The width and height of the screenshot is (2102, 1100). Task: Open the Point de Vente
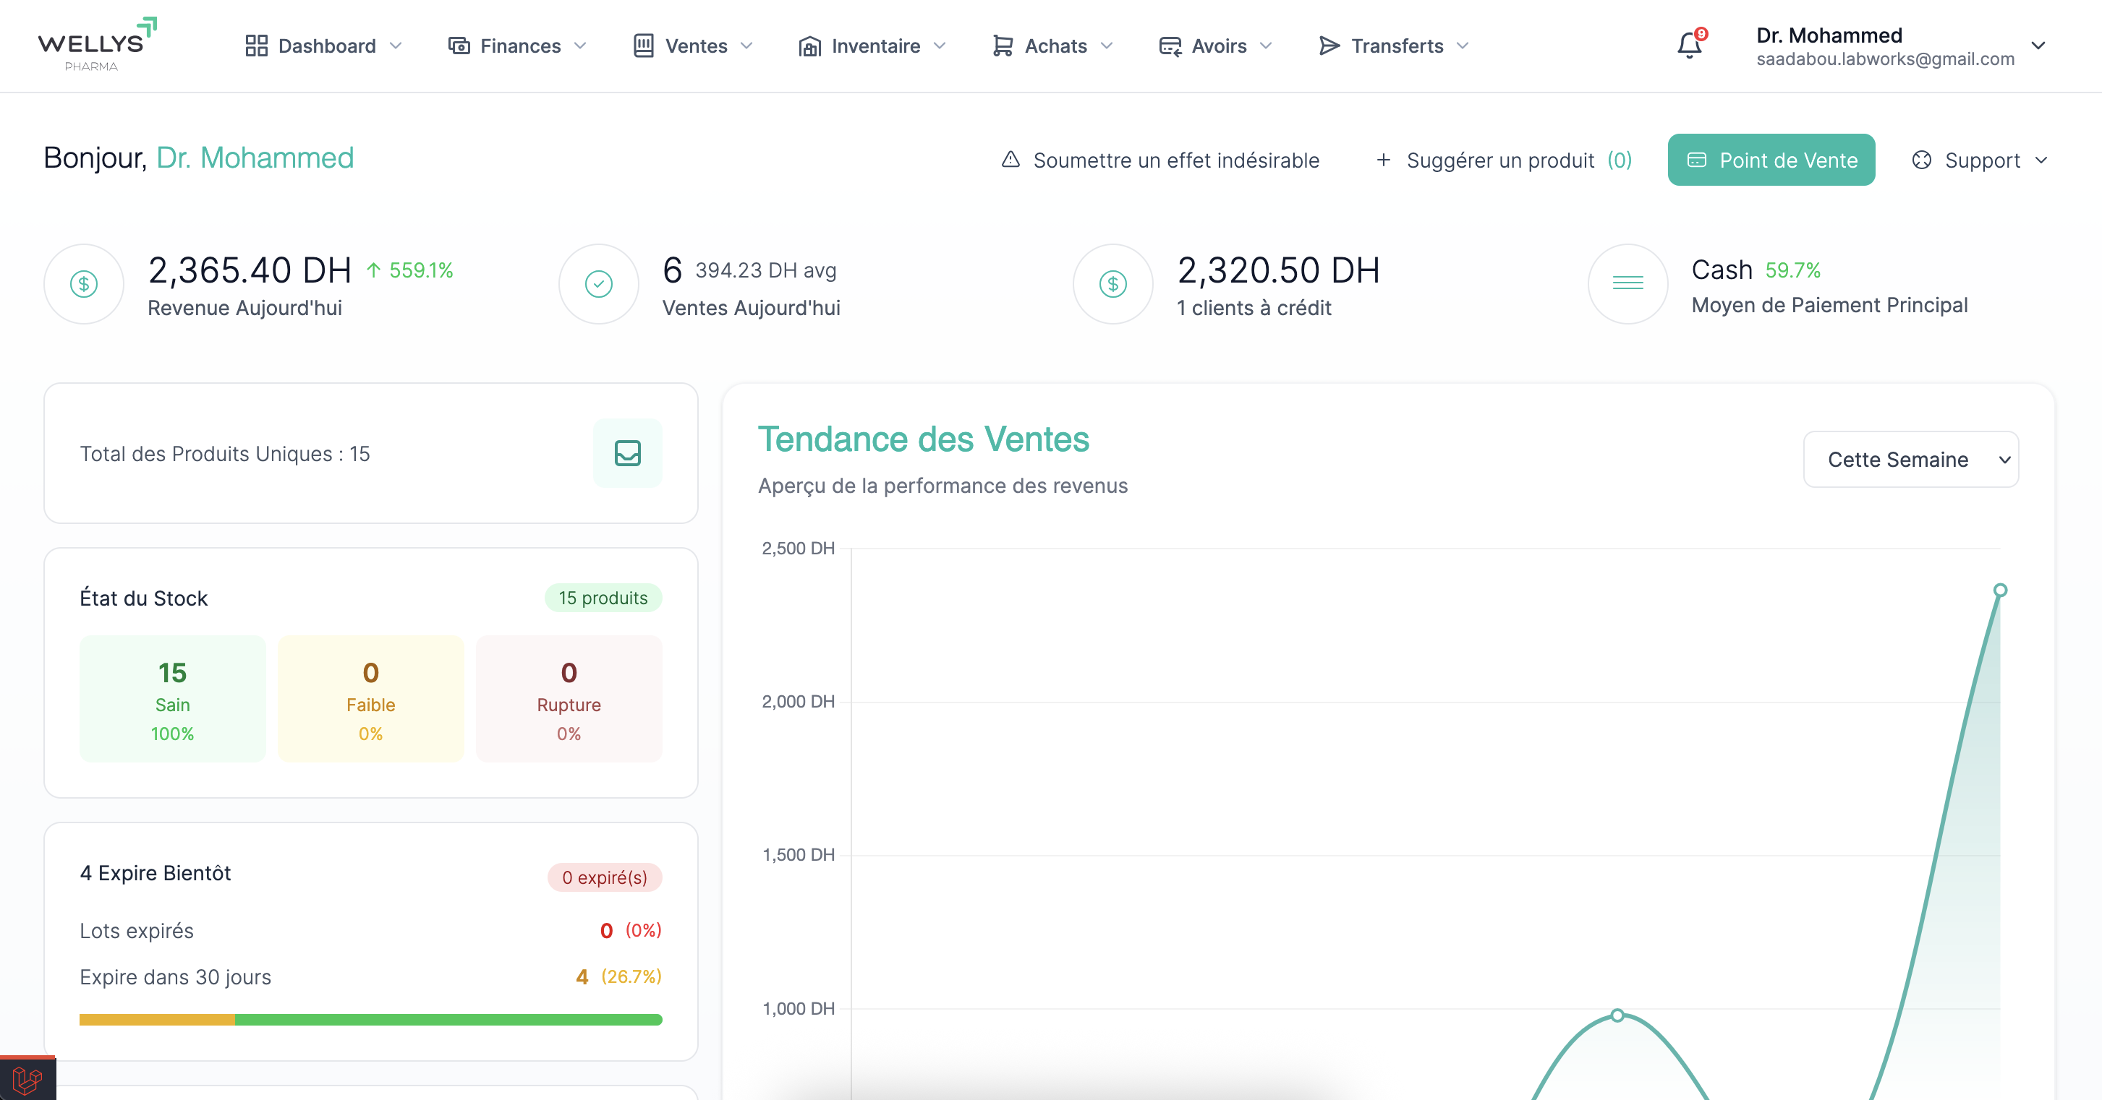click(1771, 160)
